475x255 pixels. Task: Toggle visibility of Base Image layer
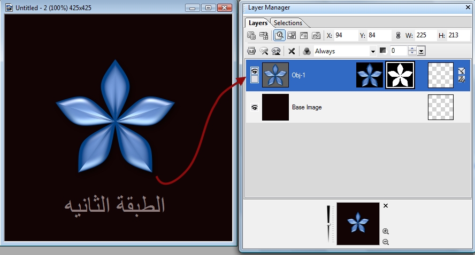coord(255,107)
